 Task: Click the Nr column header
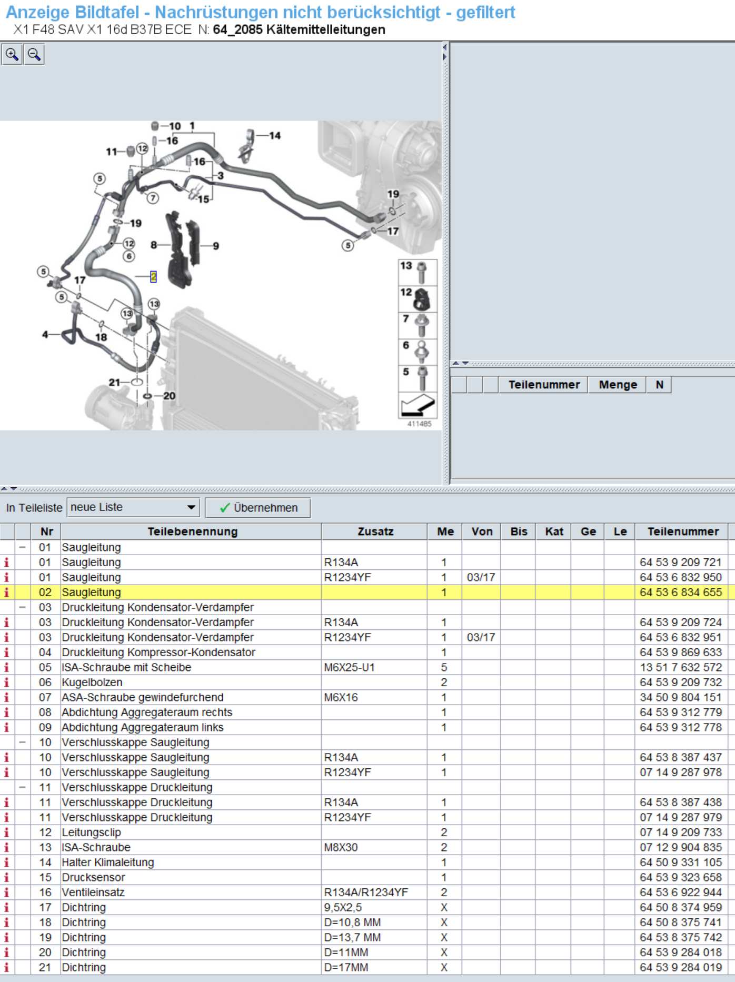click(x=46, y=532)
